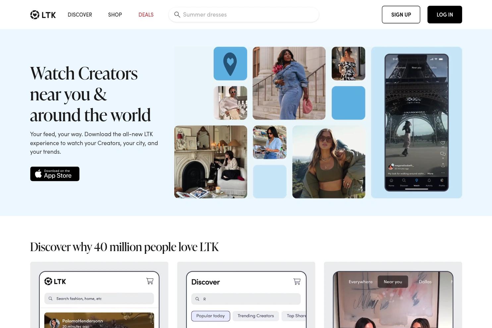Click the search field in Discover card

point(246,299)
